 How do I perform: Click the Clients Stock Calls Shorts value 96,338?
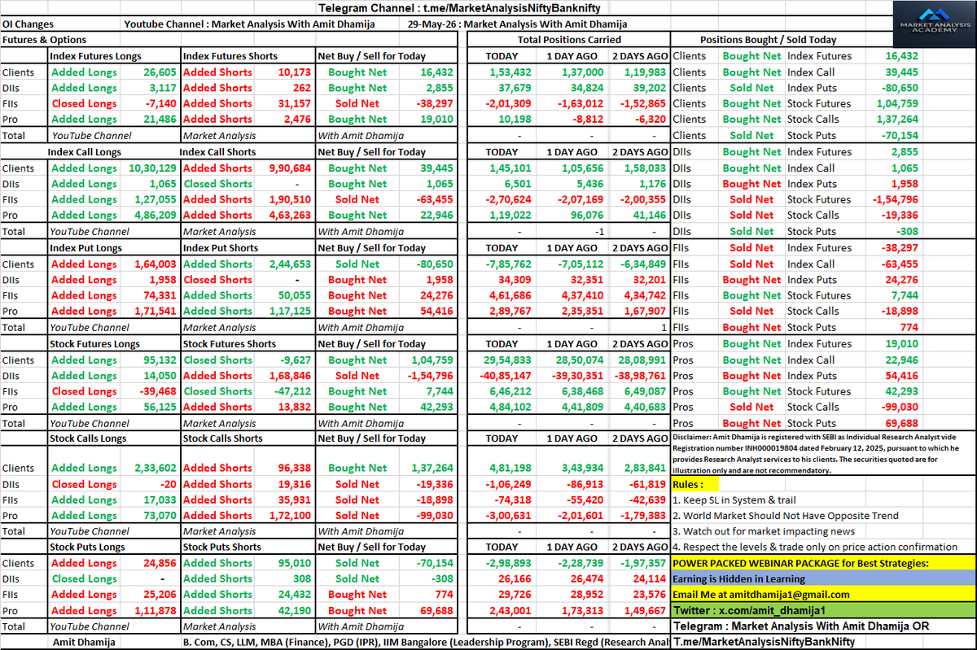pos(294,468)
